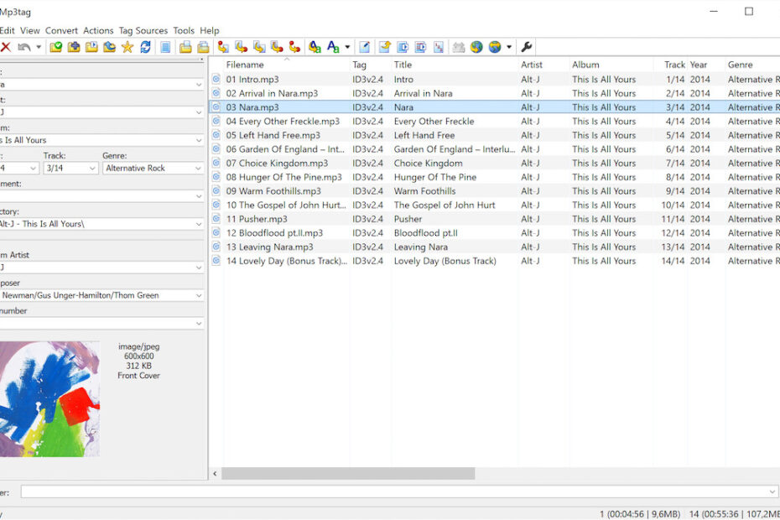780x520 pixels.
Task: Expand the Composer field dropdown arrow
Action: [x=197, y=295]
